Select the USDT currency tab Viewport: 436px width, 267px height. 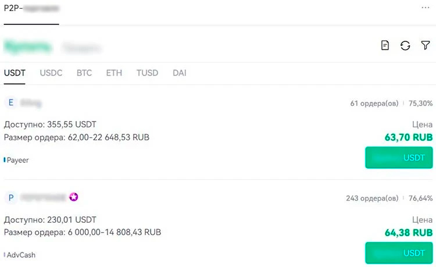coord(15,73)
